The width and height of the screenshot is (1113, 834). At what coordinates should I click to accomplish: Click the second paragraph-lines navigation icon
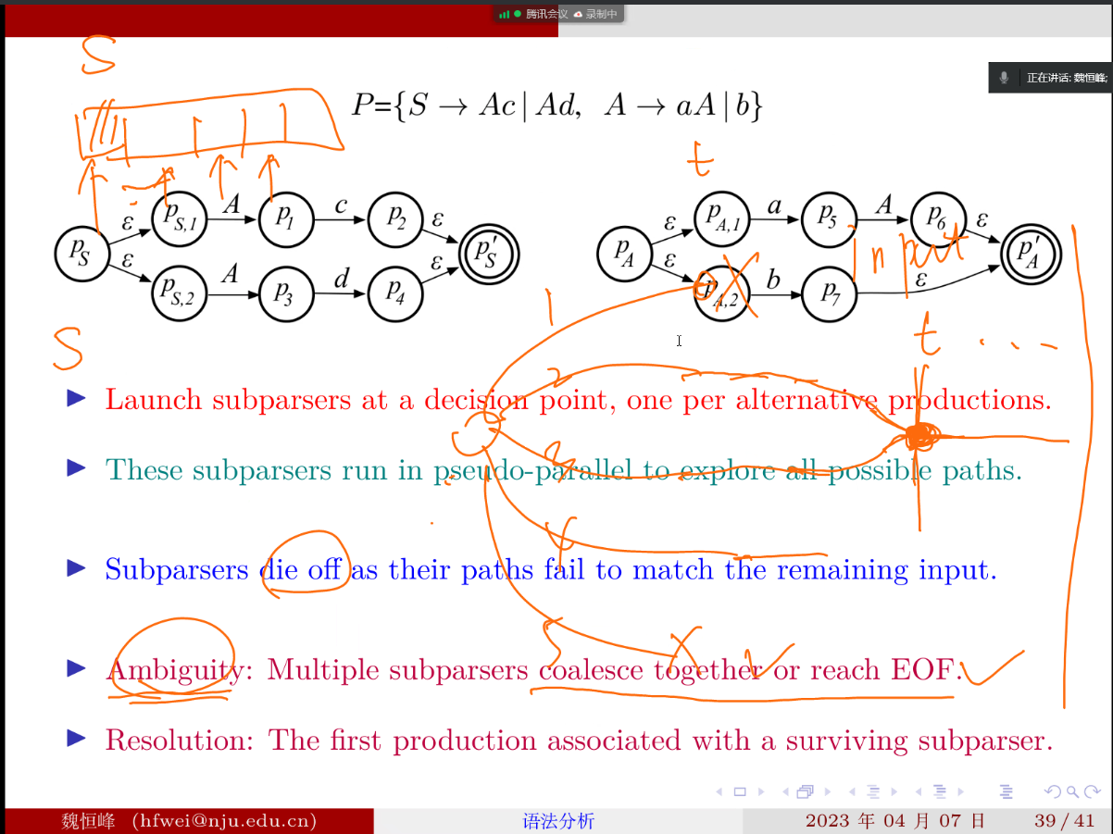click(941, 791)
